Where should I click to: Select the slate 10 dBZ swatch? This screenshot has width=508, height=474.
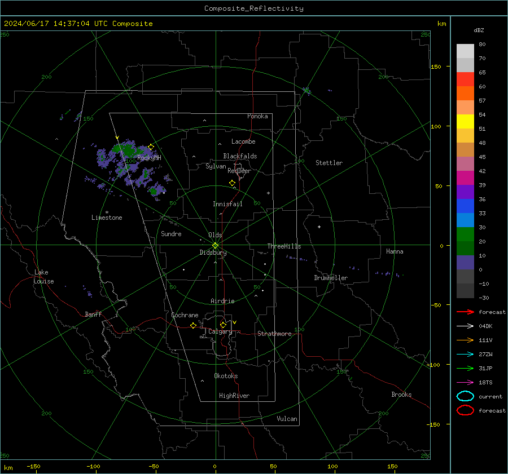pyautogui.click(x=465, y=262)
